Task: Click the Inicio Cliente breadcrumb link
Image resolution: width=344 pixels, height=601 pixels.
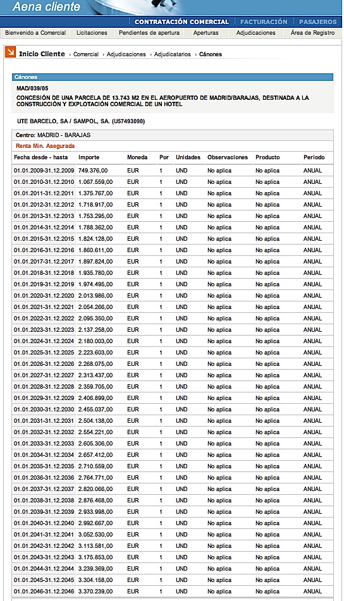Action: pos(42,54)
